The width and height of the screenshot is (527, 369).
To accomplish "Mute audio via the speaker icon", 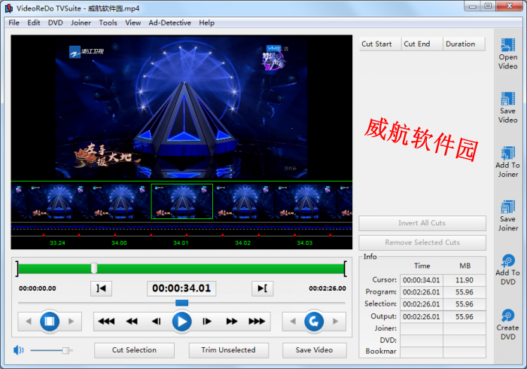I will click(x=19, y=350).
